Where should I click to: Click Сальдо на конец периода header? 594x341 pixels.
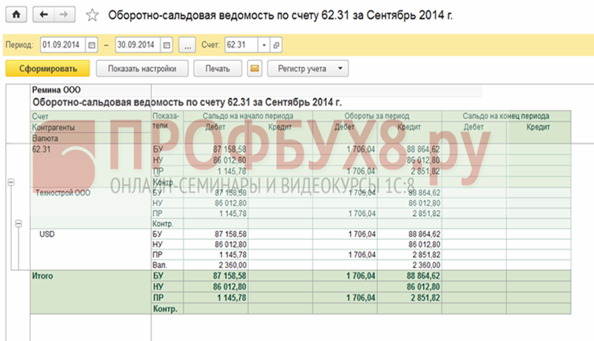(507, 116)
